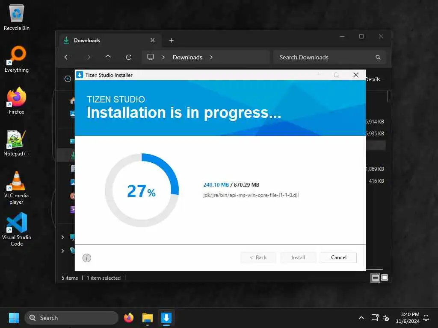
Task: Click the '1 item selected' status text
Action: click(104, 278)
